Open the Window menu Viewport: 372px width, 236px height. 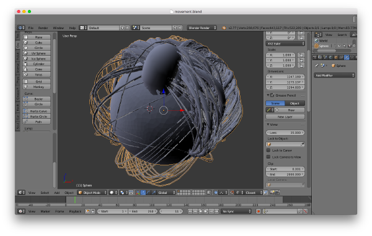coord(58,28)
